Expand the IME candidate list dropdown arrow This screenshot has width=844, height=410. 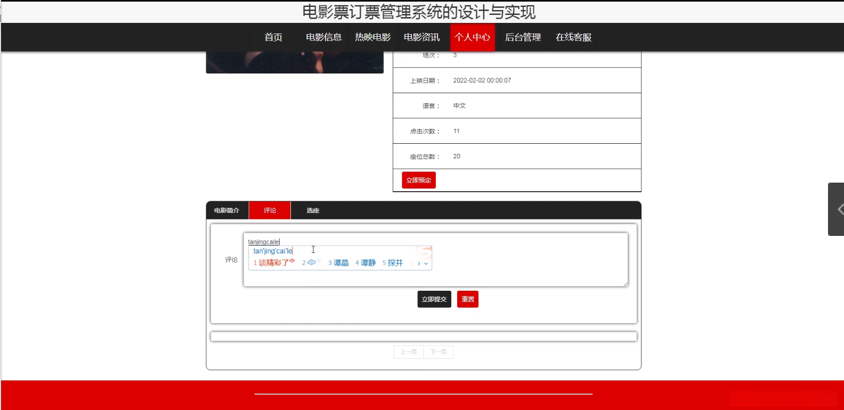pyautogui.click(x=426, y=264)
